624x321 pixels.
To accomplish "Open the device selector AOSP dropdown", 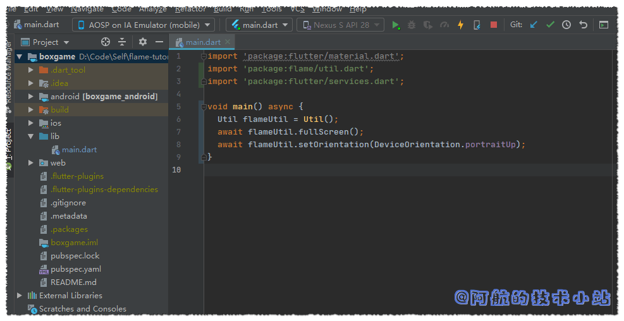I will (x=143, y=25).
